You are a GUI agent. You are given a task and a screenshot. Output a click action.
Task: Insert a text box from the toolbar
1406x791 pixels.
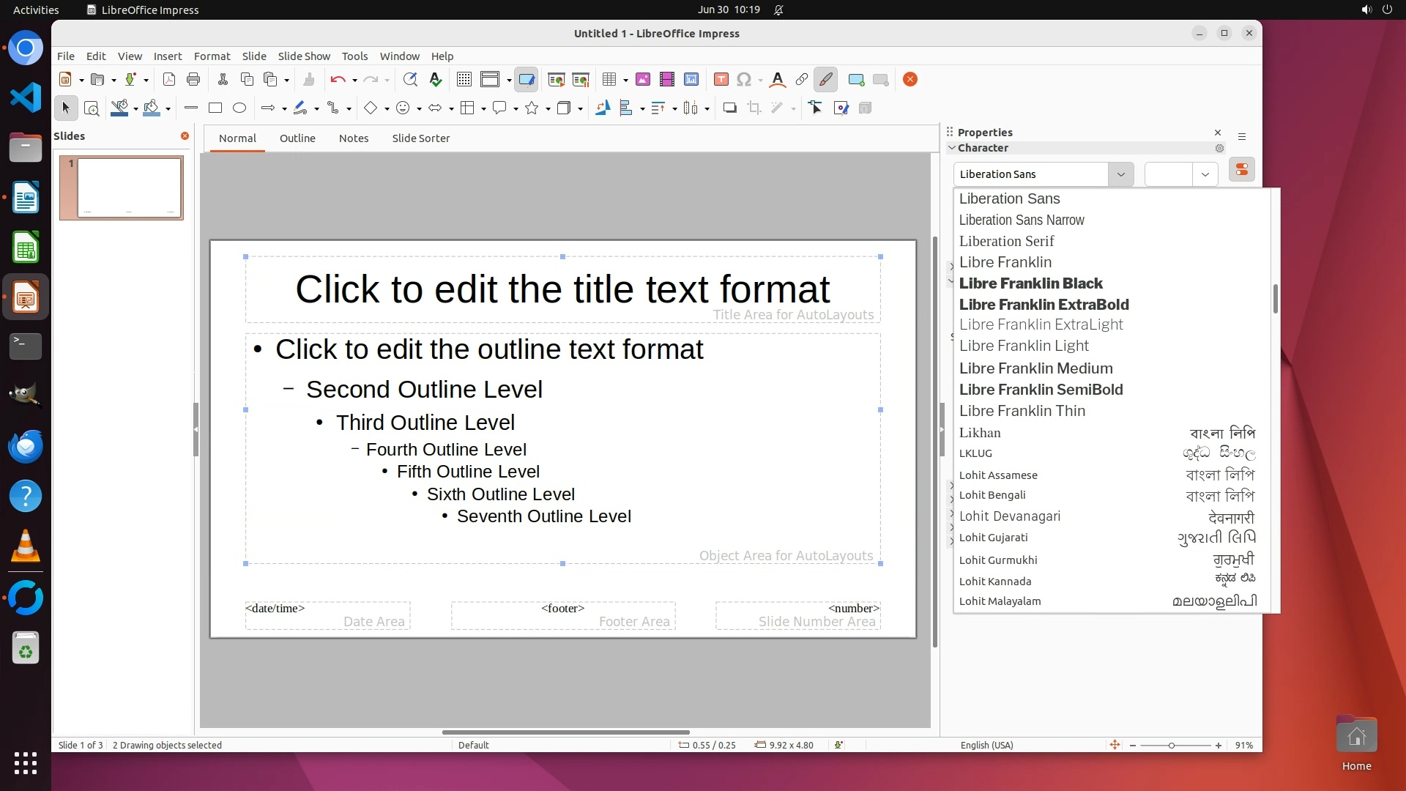[721, 80]
